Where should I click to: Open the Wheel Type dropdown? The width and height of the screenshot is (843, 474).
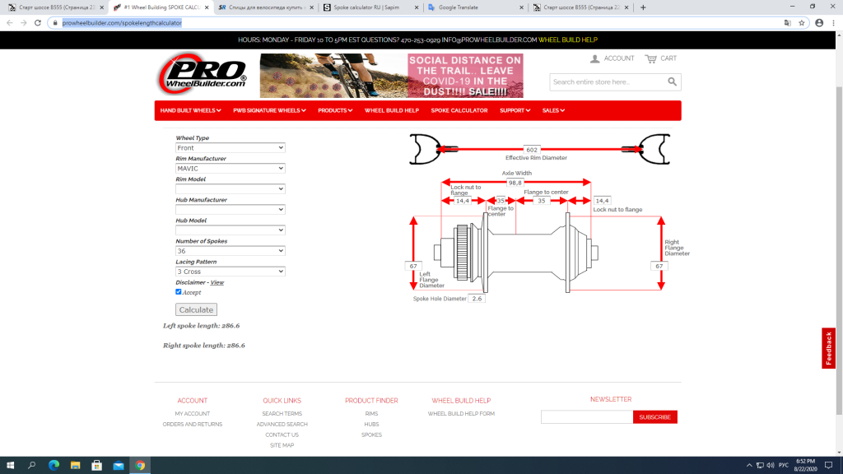click(x=230, y=148)
